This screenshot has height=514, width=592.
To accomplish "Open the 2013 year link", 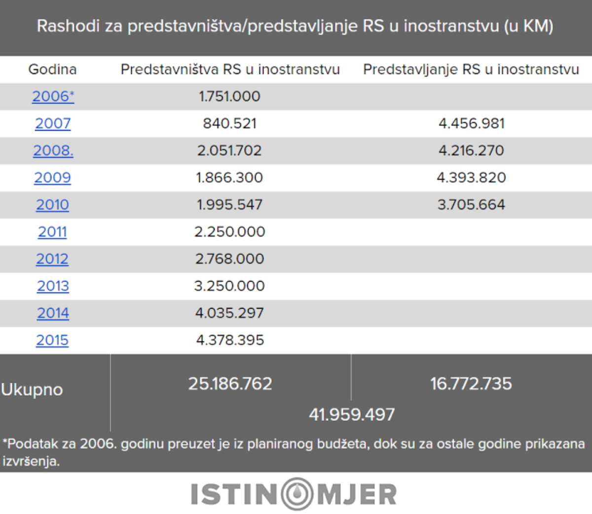I will [53, 286].
